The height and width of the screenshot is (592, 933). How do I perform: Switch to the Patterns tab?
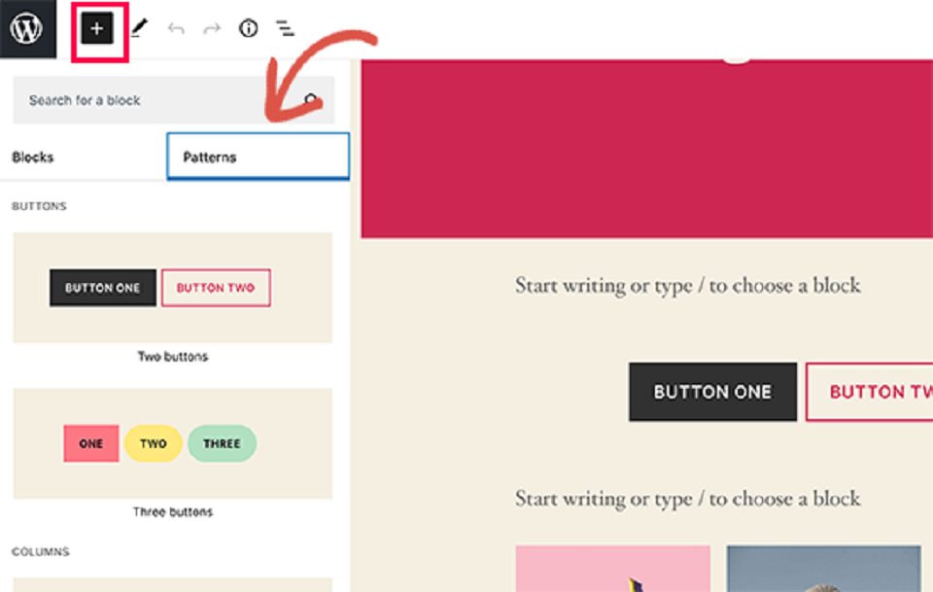(258, 157)
